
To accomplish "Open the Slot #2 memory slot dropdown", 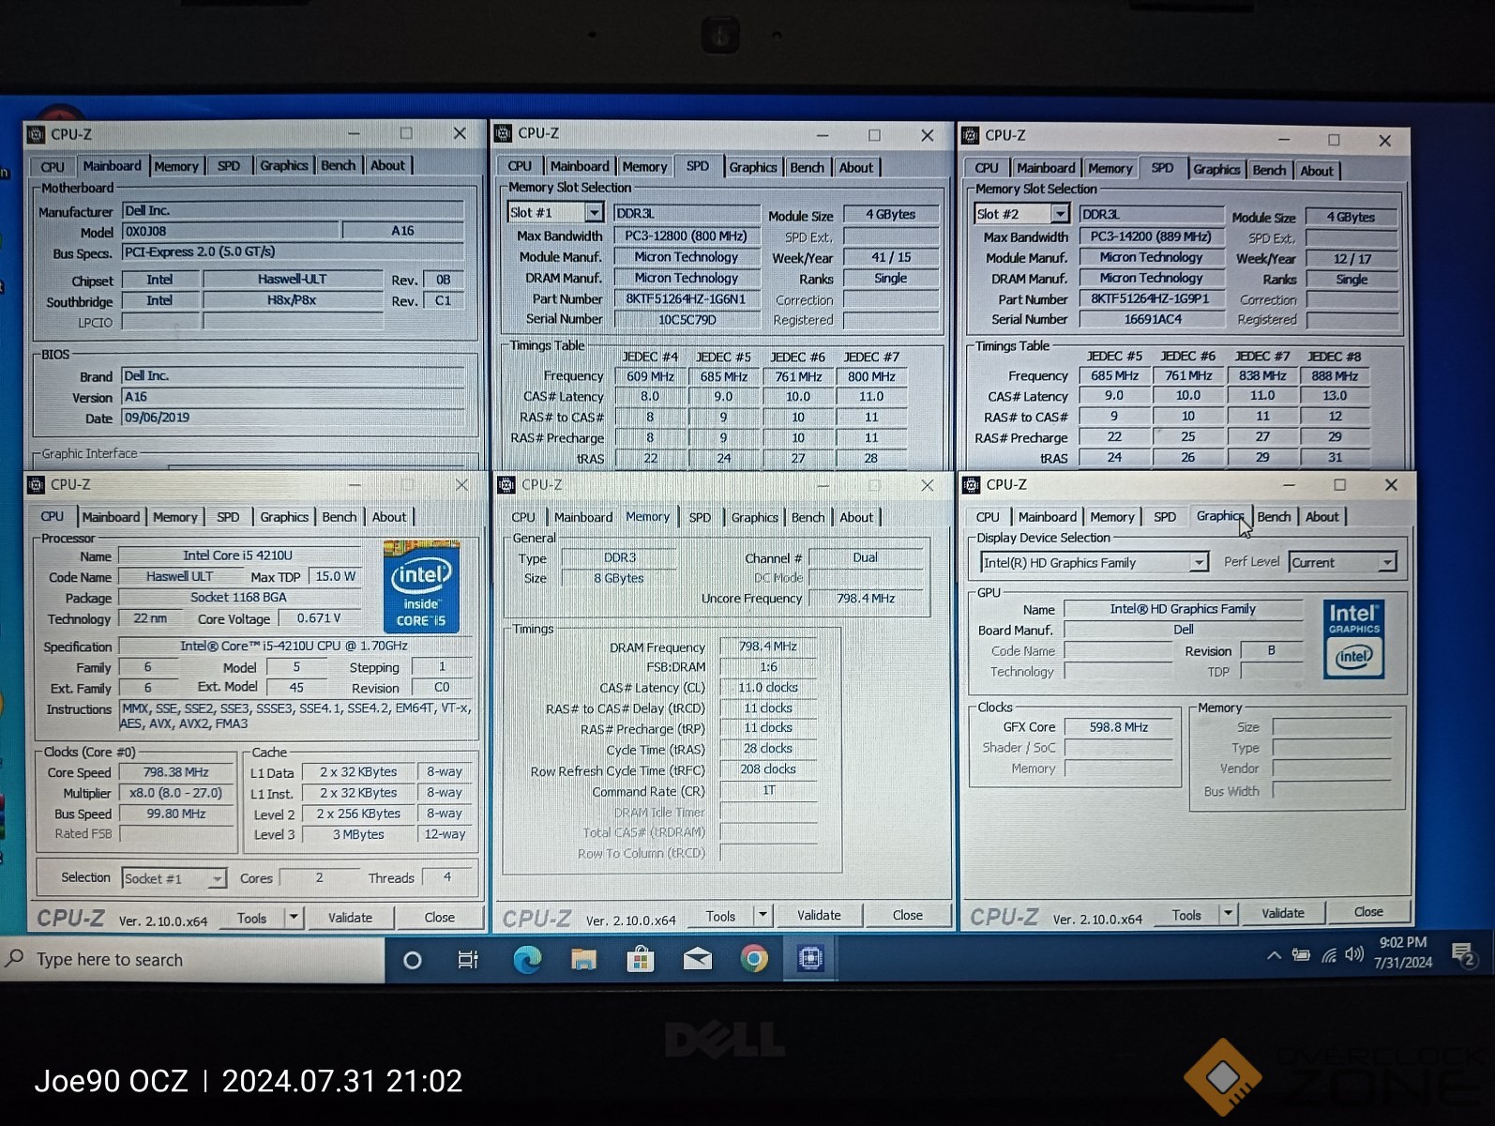I will click(x=1060, y=214).
